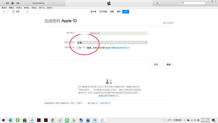The width and height of the screenshot is (218, 123).
Task: Launch Microsoft Edge from taskbar
Action: [x=11, y=120]
